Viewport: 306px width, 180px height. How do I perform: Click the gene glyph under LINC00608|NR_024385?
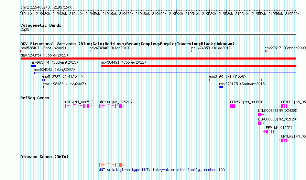261,115
